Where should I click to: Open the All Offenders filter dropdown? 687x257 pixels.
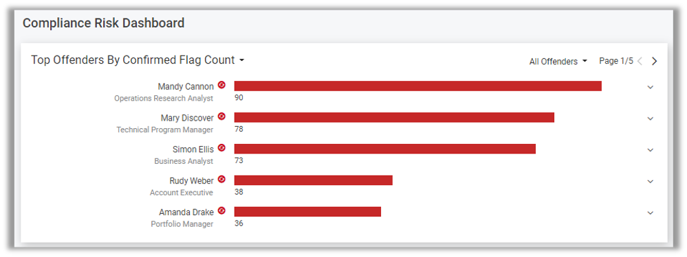[x=558, y=62]
